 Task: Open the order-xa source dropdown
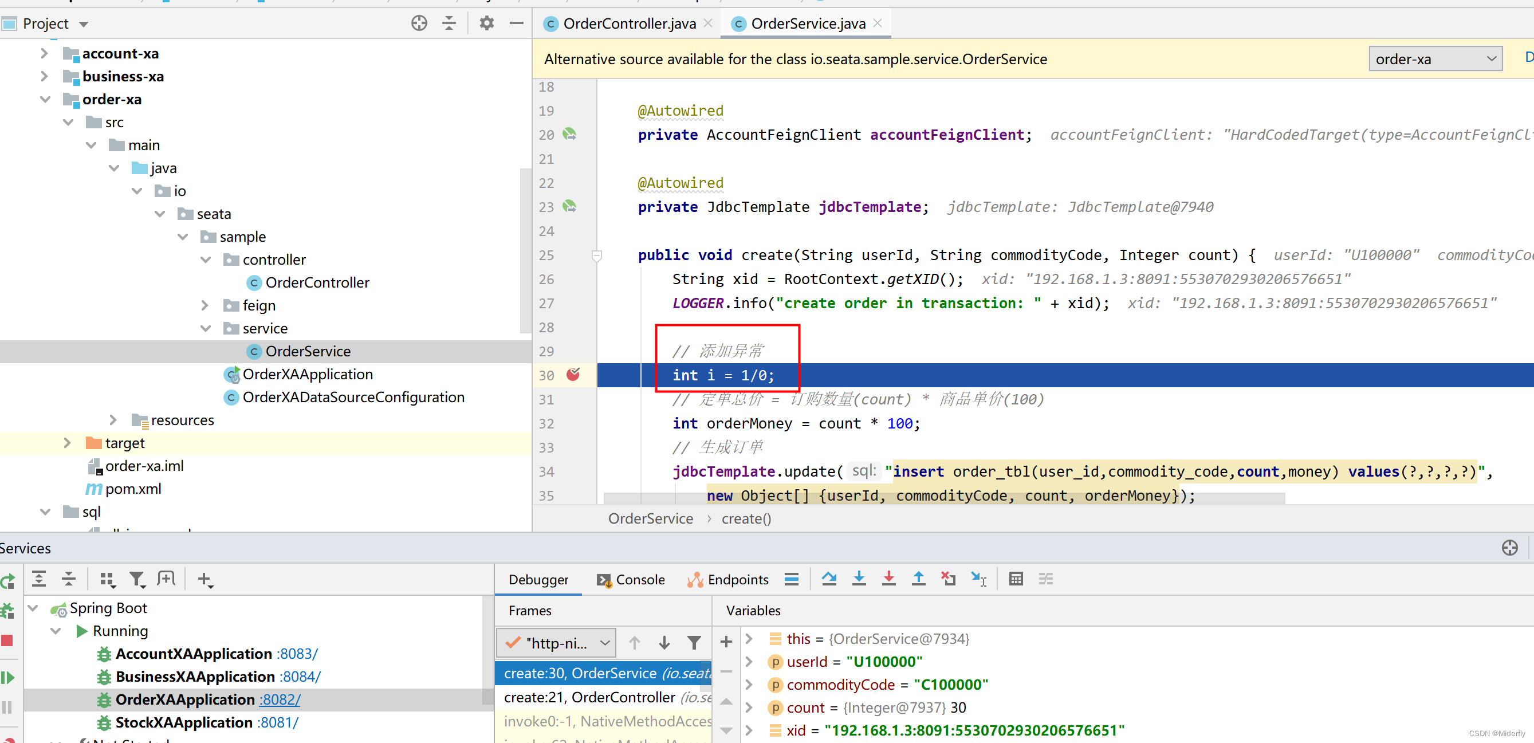(x=1435, y=59)
